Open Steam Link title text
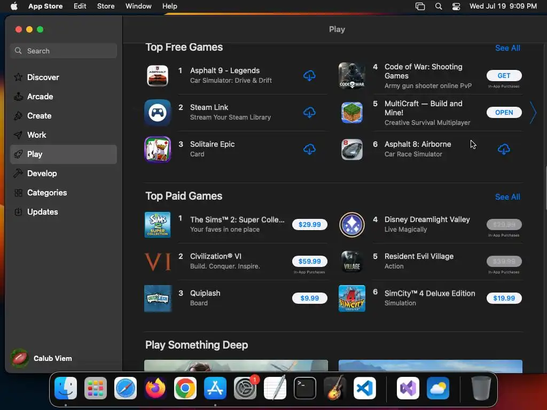Screen dimensions: 547x410 click(209, 107)
